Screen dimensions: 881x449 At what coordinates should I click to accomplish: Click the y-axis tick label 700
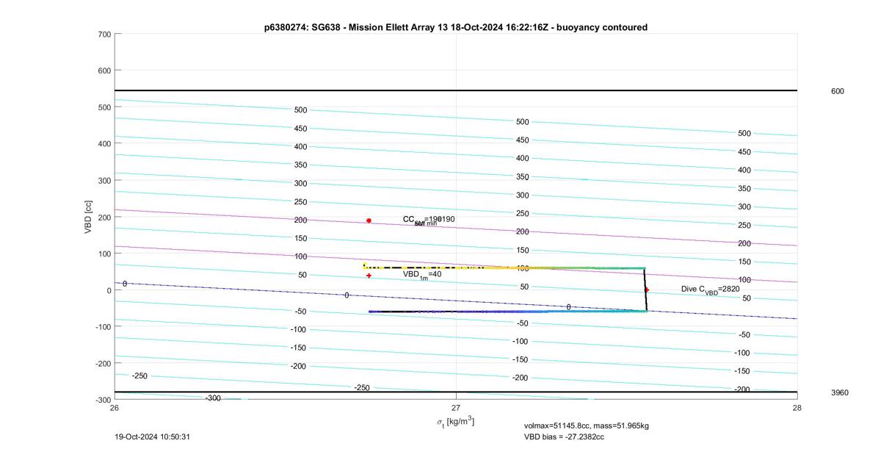pos(104,35)
